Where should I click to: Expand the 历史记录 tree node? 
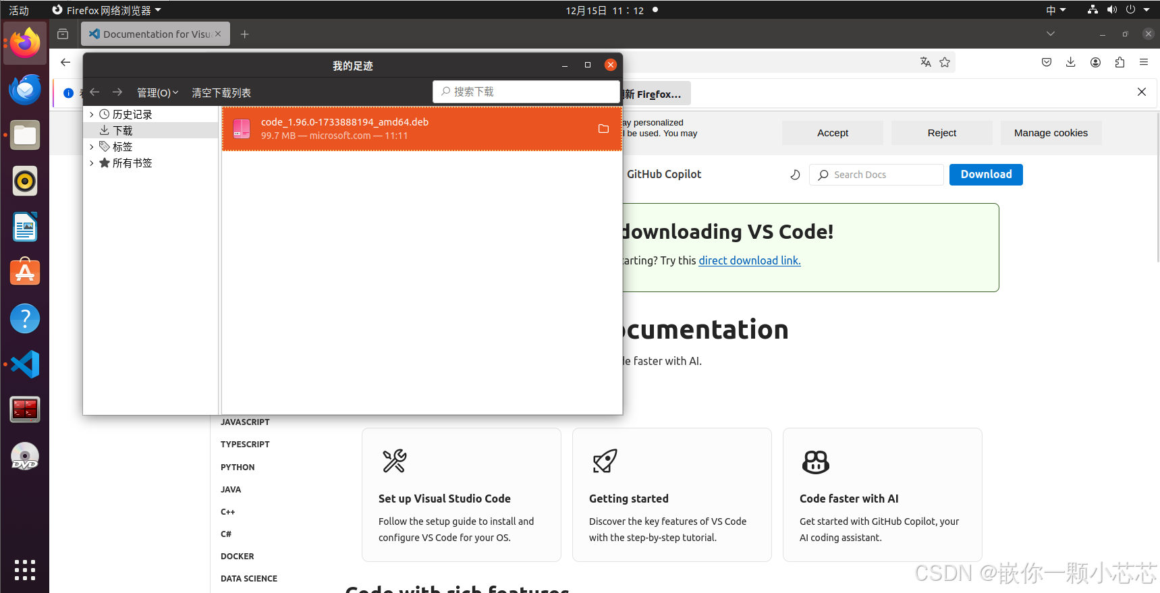[92, 115]
